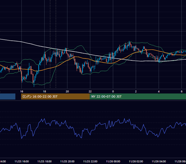Image resolution: width=186 pixels, height=164 pixels.
Task: Select the 11/25 22:00 date label
Action: click(x=90, y=161)
